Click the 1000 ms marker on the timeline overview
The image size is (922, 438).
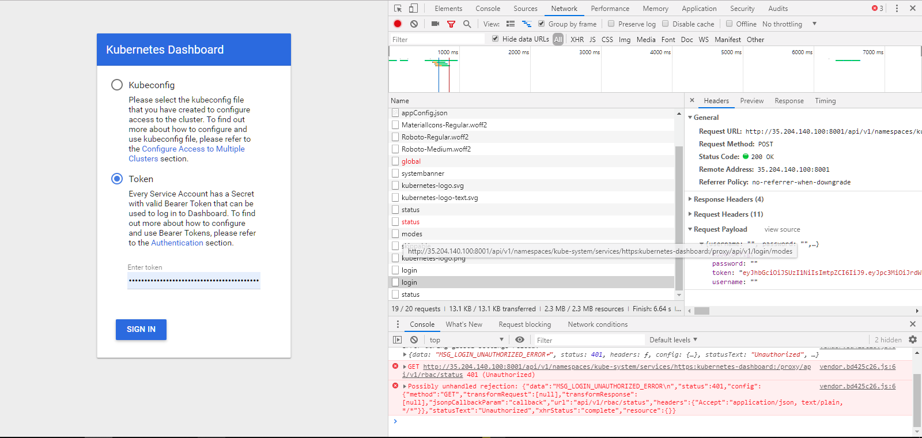448,52
